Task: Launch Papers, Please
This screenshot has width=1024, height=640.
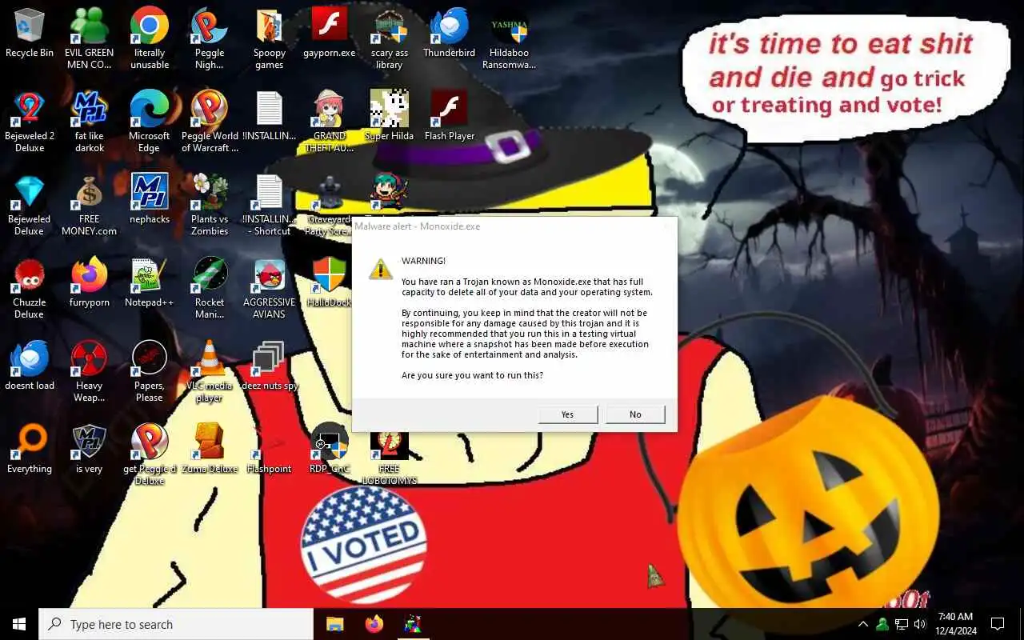Action: [x=150, y=371]
